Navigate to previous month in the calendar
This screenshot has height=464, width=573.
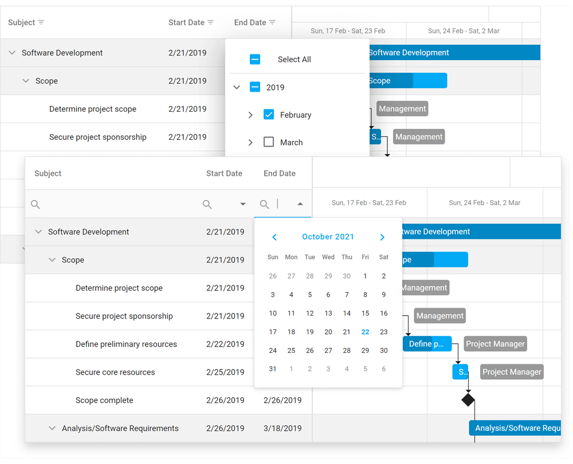[274, 237]
